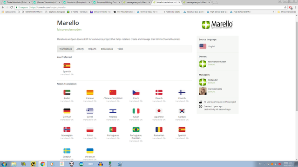The width and height of the screenshot is (298, 167).
Task: Open the Spanish link in Needs Translation
Action: coord(182,135)
